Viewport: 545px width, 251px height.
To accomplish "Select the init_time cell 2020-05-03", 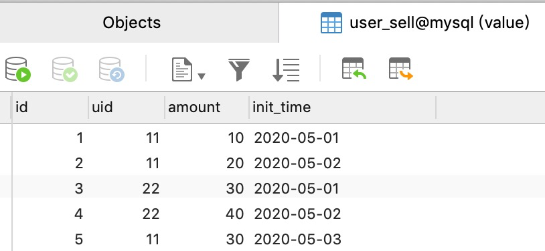I will pyautogui.click(x=342, y=239).
